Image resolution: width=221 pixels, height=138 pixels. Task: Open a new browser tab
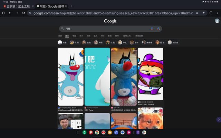click(71, 6)
